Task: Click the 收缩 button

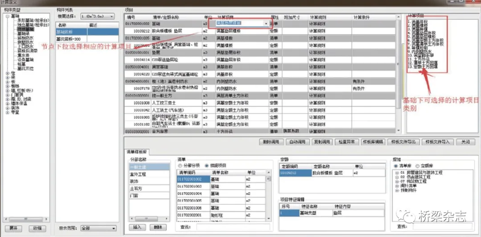Action: pyautogui.click(x=37, y=228)
